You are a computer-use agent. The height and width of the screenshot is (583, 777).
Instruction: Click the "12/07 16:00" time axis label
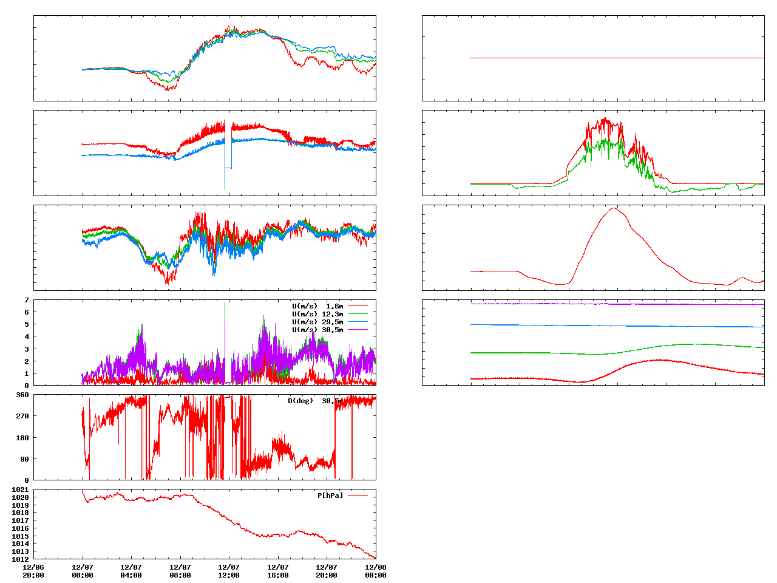(x=278, y=571)
